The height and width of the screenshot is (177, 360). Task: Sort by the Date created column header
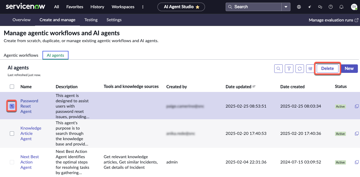click(x=292, y=87)
